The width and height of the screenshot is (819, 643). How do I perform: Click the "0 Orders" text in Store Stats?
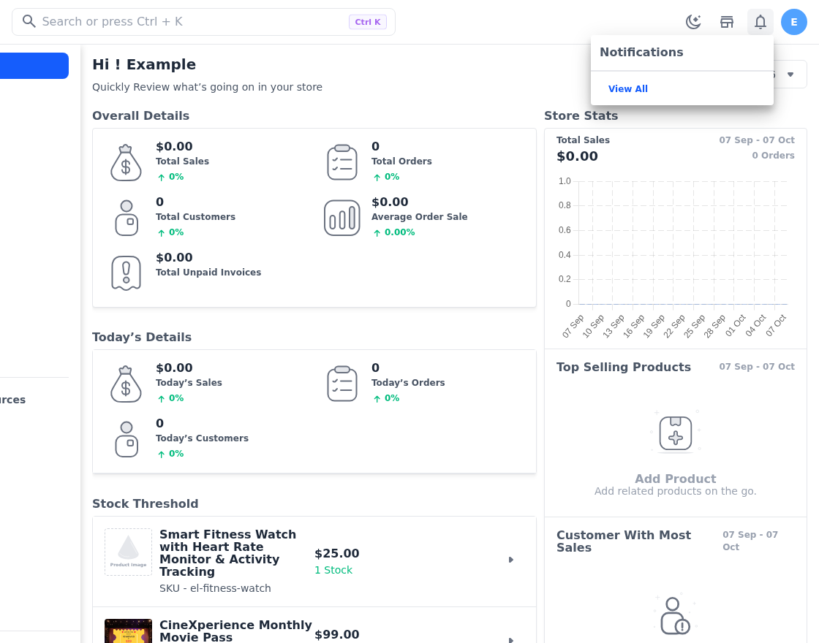point(773,156)
